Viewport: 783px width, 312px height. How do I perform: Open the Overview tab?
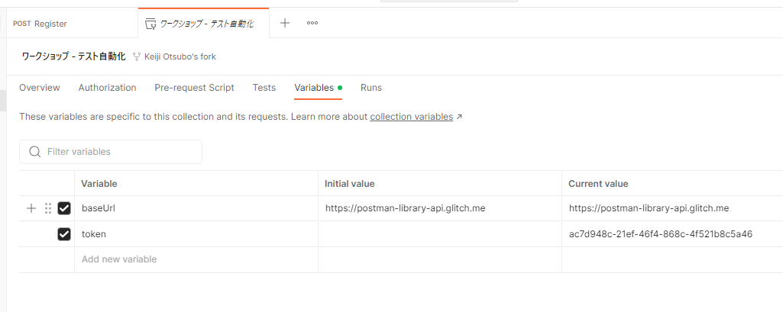pyautogui.click(x=40, y=88)
